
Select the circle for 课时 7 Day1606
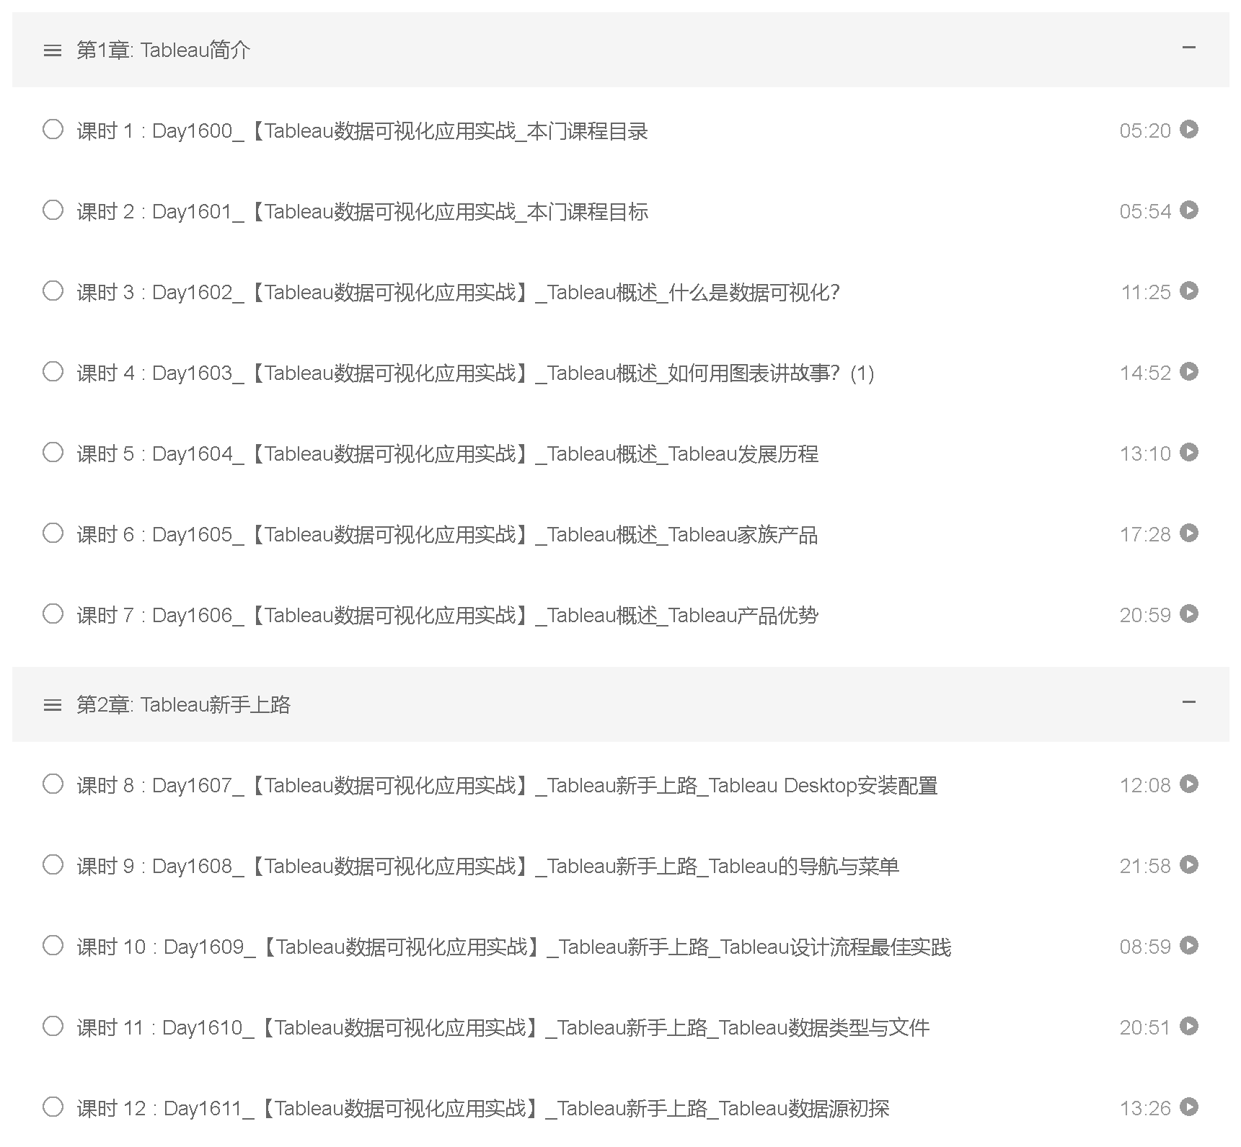click(x=53, y=614)
